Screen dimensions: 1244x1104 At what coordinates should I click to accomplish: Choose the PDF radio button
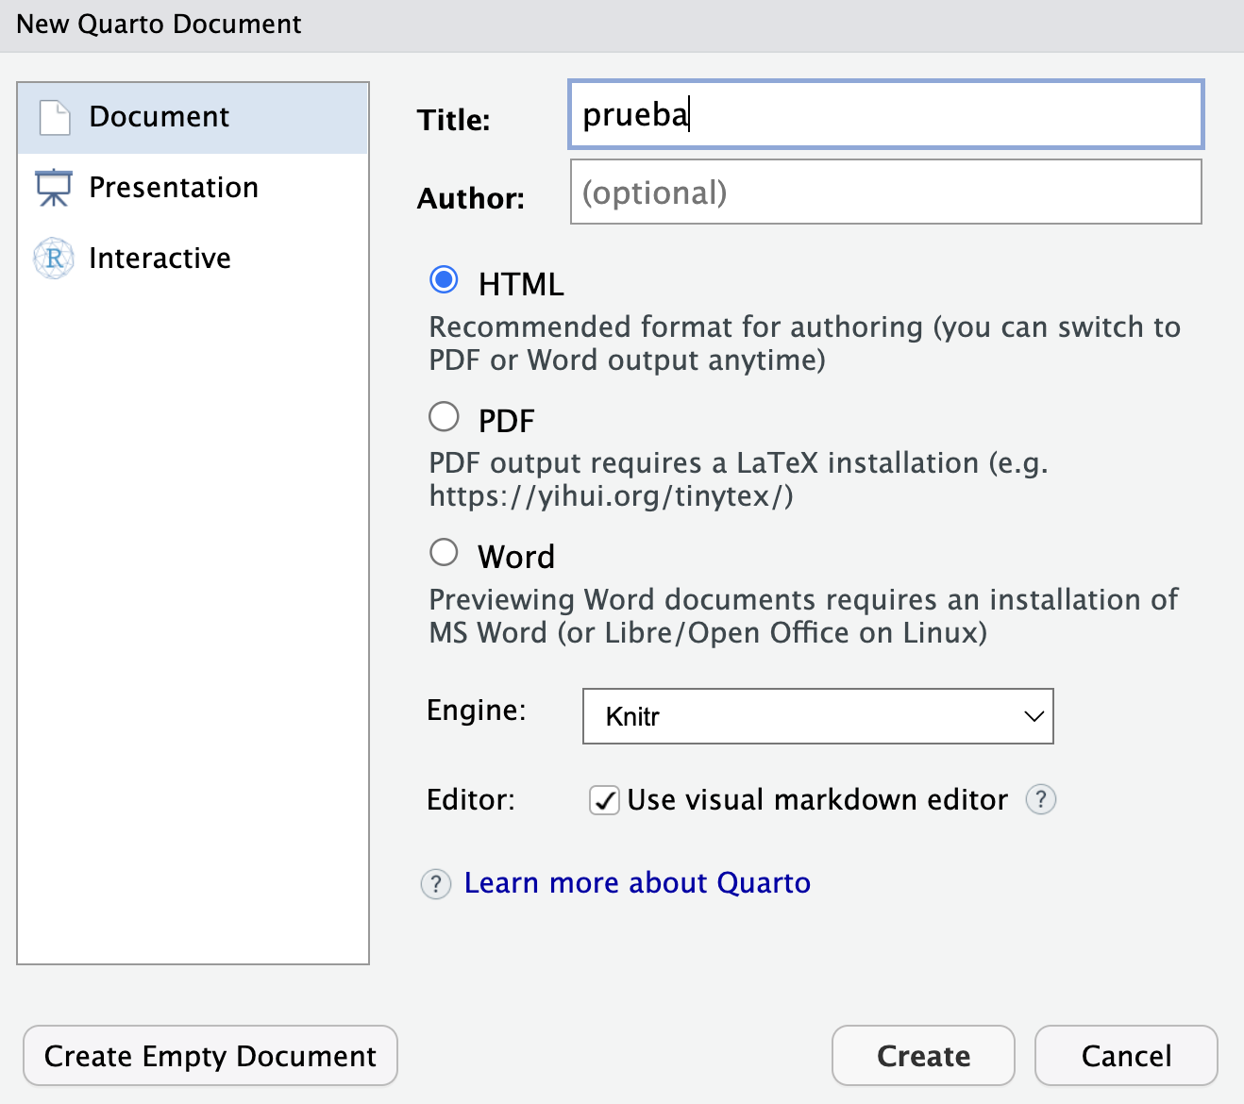tap(444, 417)
